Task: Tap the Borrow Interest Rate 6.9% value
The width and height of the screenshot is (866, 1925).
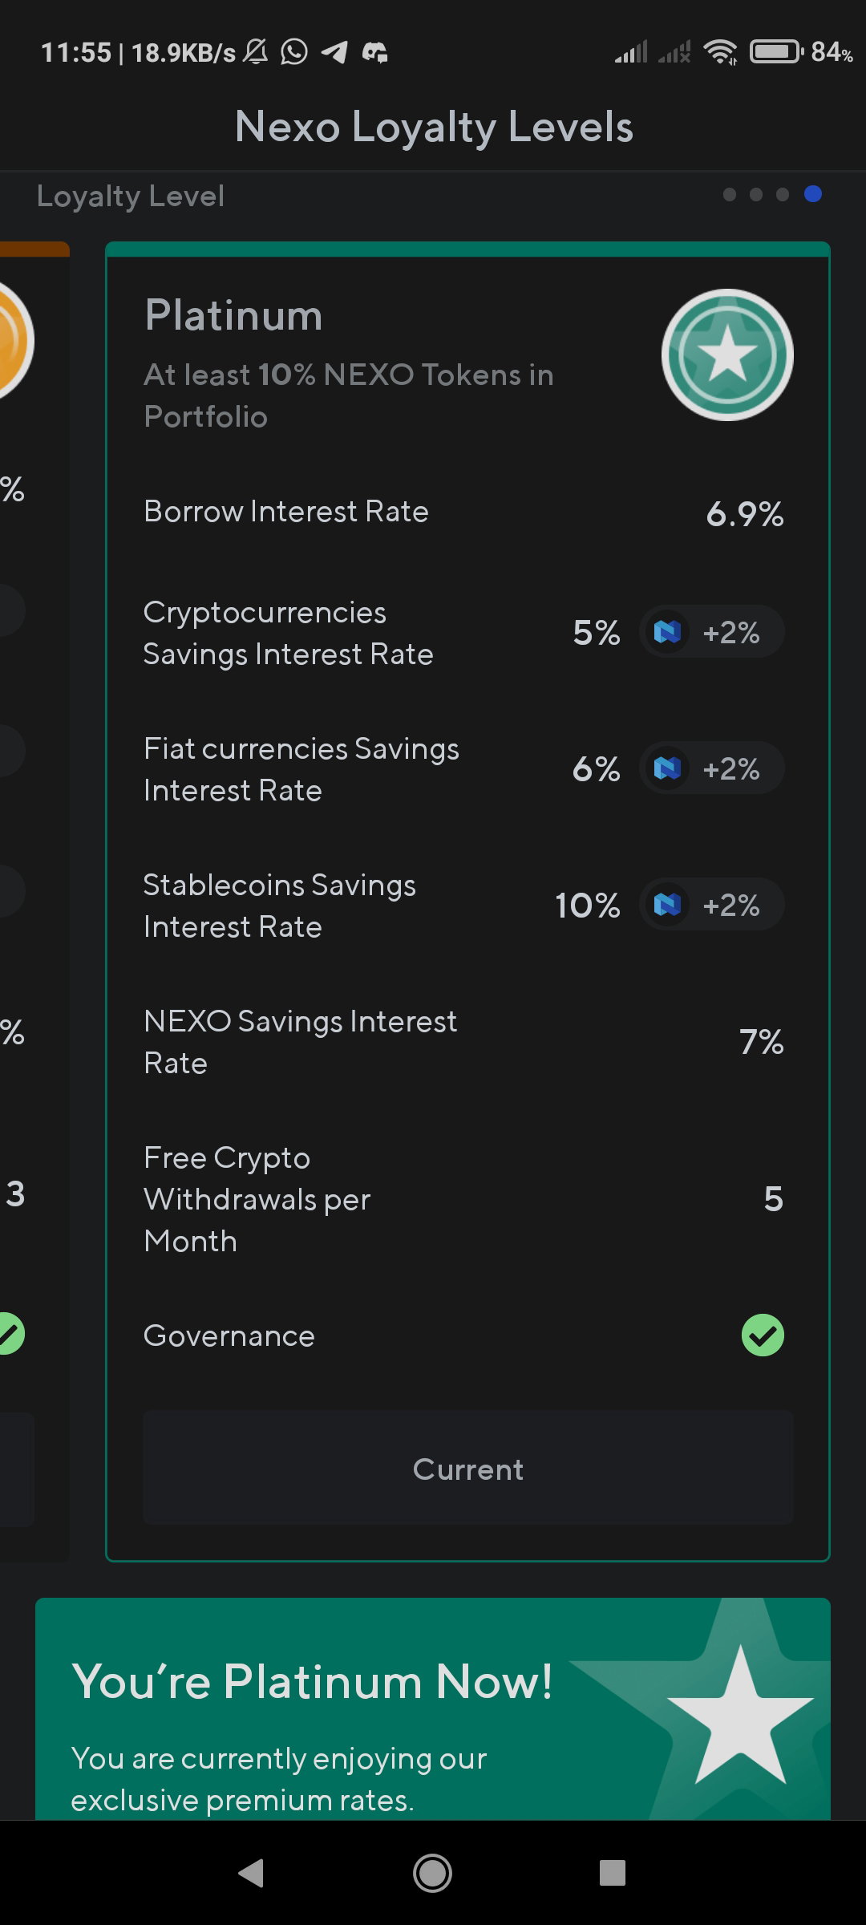Action: [x=745, y=514]
